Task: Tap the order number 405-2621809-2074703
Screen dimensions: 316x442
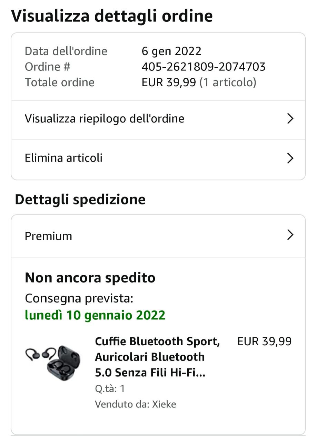Action: [x=204, y=67]
